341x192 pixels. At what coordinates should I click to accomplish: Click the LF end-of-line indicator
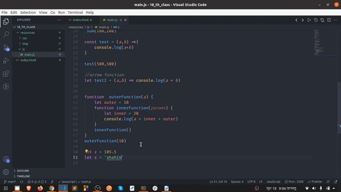pyautogui.click(x=261, y=181)
